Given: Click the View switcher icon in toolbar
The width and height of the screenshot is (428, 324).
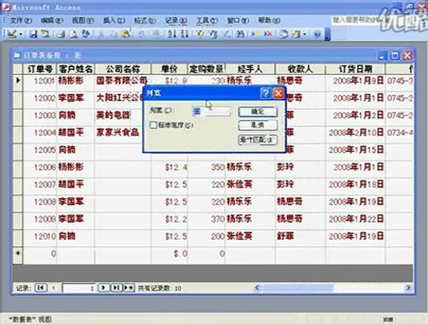Looking at the screenshot, I should pos(11,34).
